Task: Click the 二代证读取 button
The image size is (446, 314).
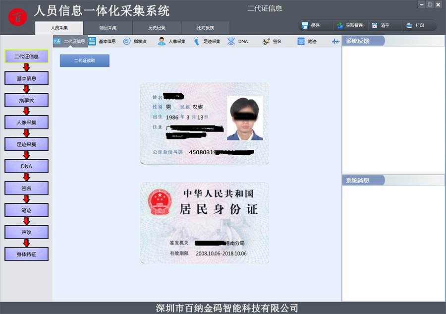Action: (x=84, y=61)
